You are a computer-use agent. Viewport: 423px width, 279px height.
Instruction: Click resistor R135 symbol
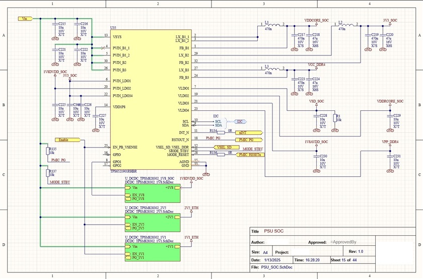(x=47, y=151)
